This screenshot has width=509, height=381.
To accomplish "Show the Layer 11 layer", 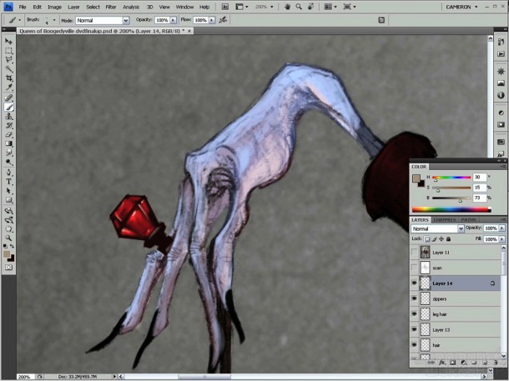I will (416, 252).
